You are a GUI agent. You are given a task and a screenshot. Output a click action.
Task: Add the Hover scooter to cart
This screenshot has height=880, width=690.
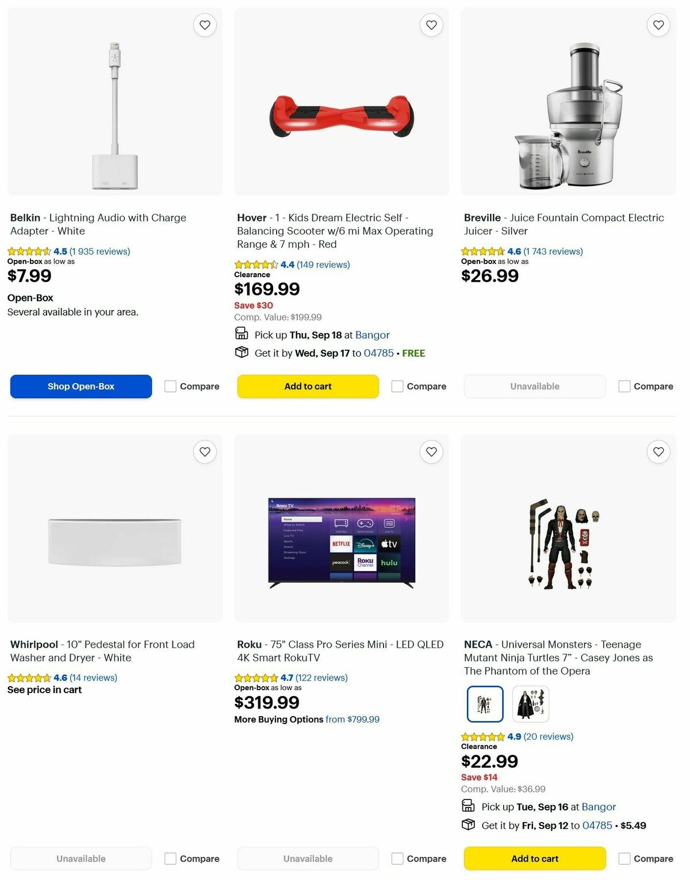point(308,386)
